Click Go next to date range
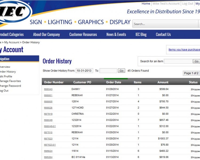This screenshot has height=160, width=200. 121,71
